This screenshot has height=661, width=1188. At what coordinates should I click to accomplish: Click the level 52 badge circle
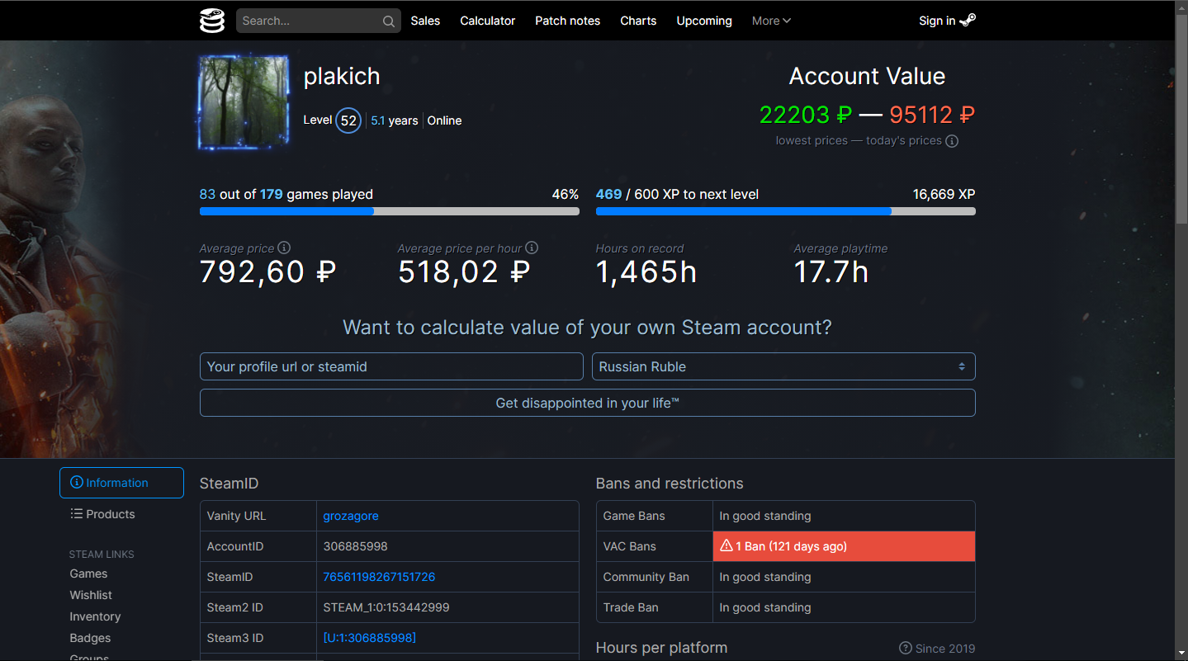pos(348,120)
